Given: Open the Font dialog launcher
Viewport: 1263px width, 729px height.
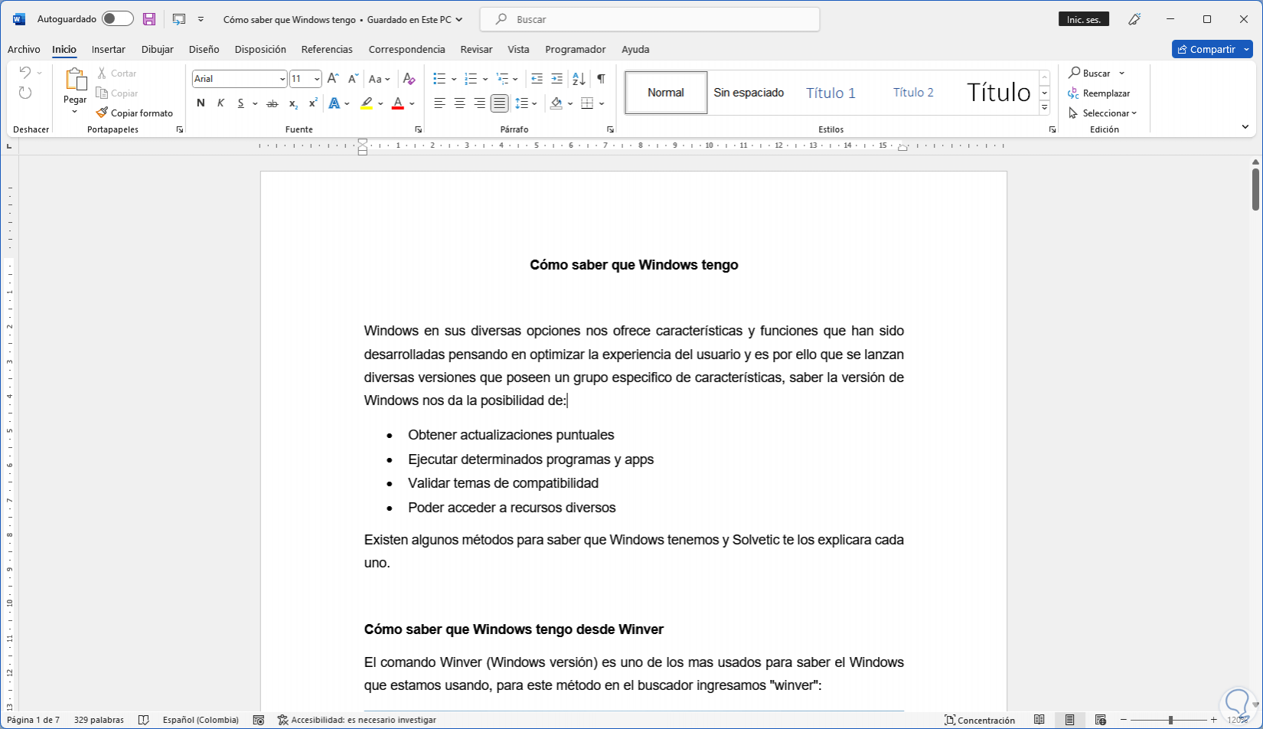Looking at the screenshot, I should 418,129.
